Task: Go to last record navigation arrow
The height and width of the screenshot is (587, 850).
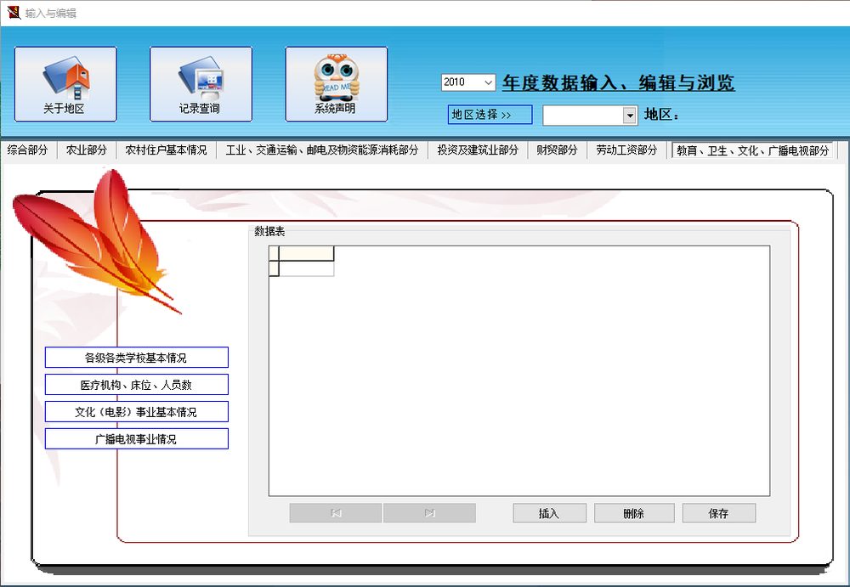Action: coord(429,513)
